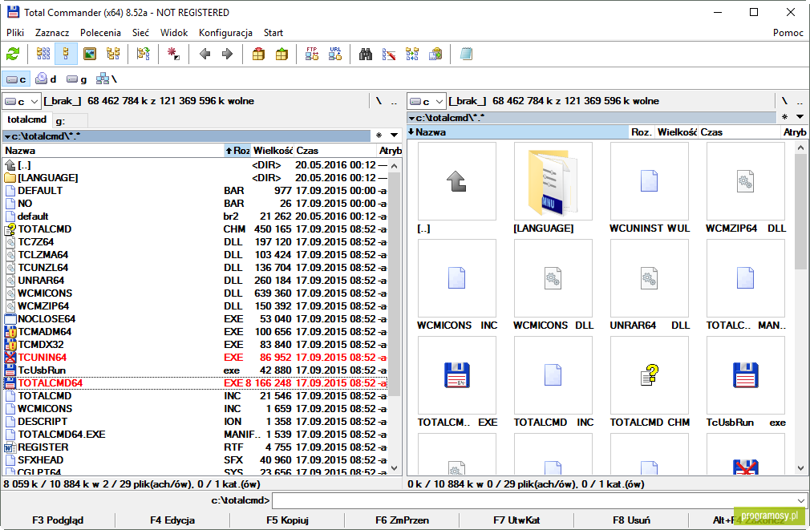
Task: Click the F4 Edycja button
Action: 172,520
